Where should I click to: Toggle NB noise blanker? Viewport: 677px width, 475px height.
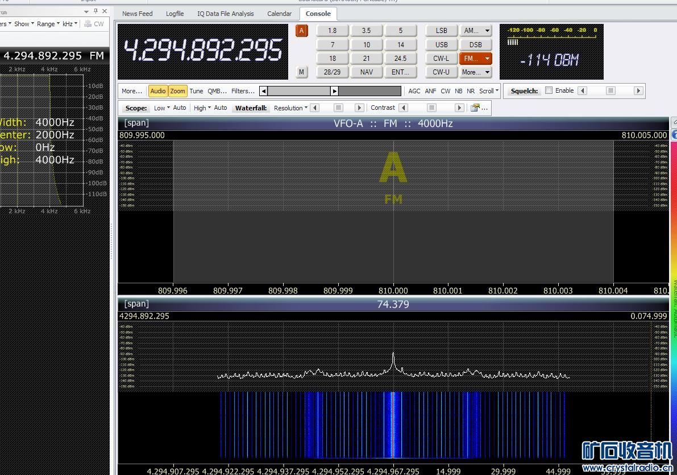click(459, 91)
